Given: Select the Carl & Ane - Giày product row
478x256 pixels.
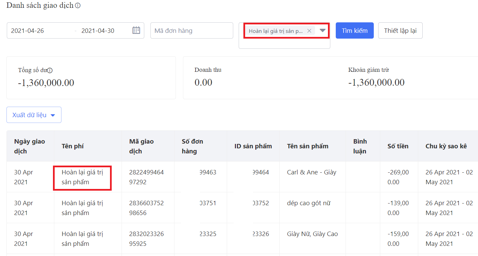Looking at the screenshot, I should click(311, 172).
